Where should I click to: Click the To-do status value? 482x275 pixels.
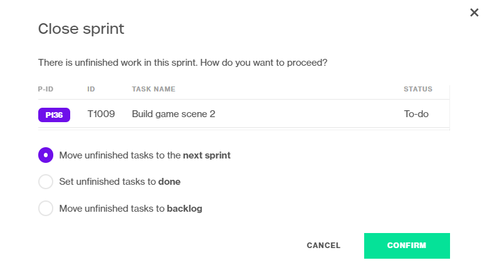click(416, 114)
